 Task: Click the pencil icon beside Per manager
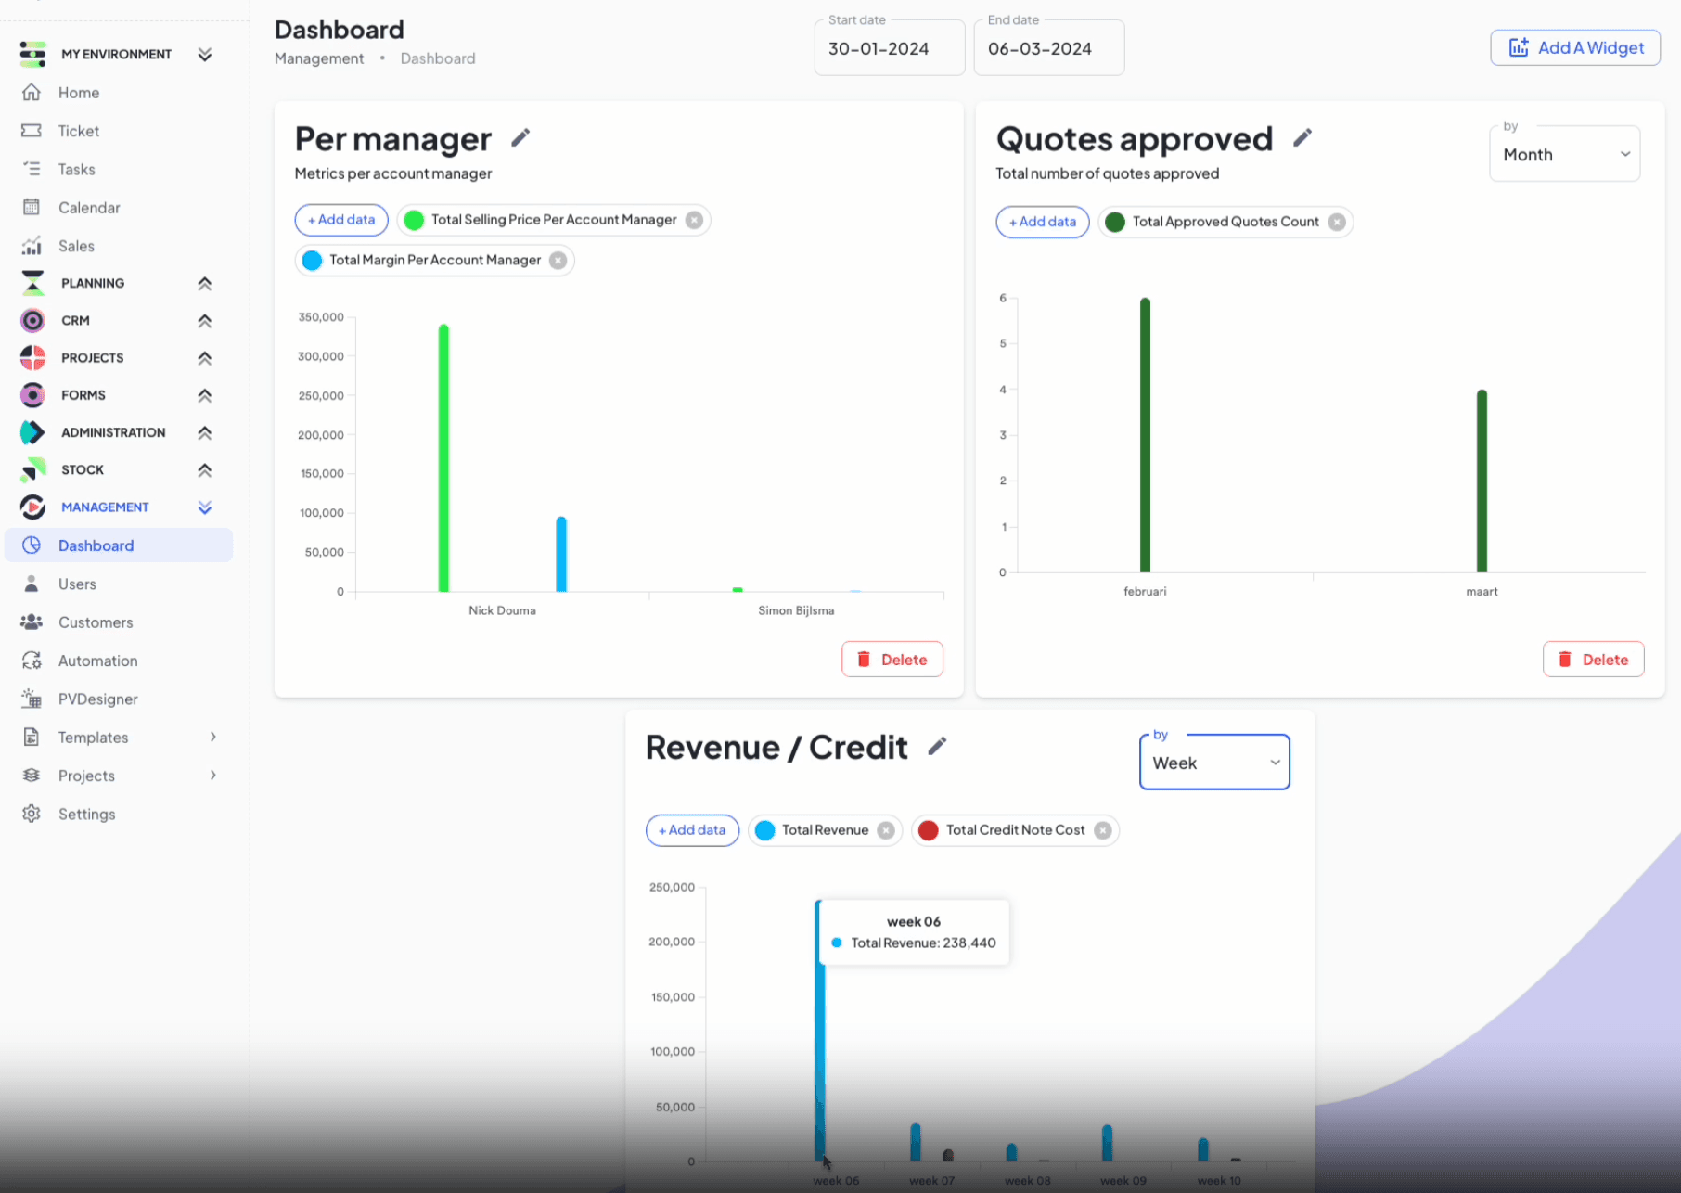pos(520,138)
